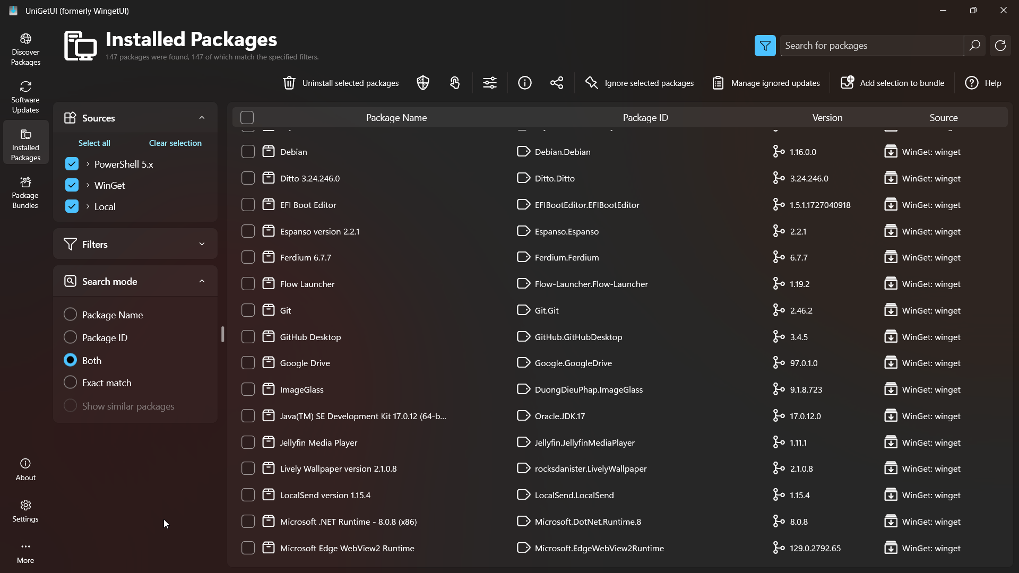Click the package icon beside Git

click(x=269, y=310)
